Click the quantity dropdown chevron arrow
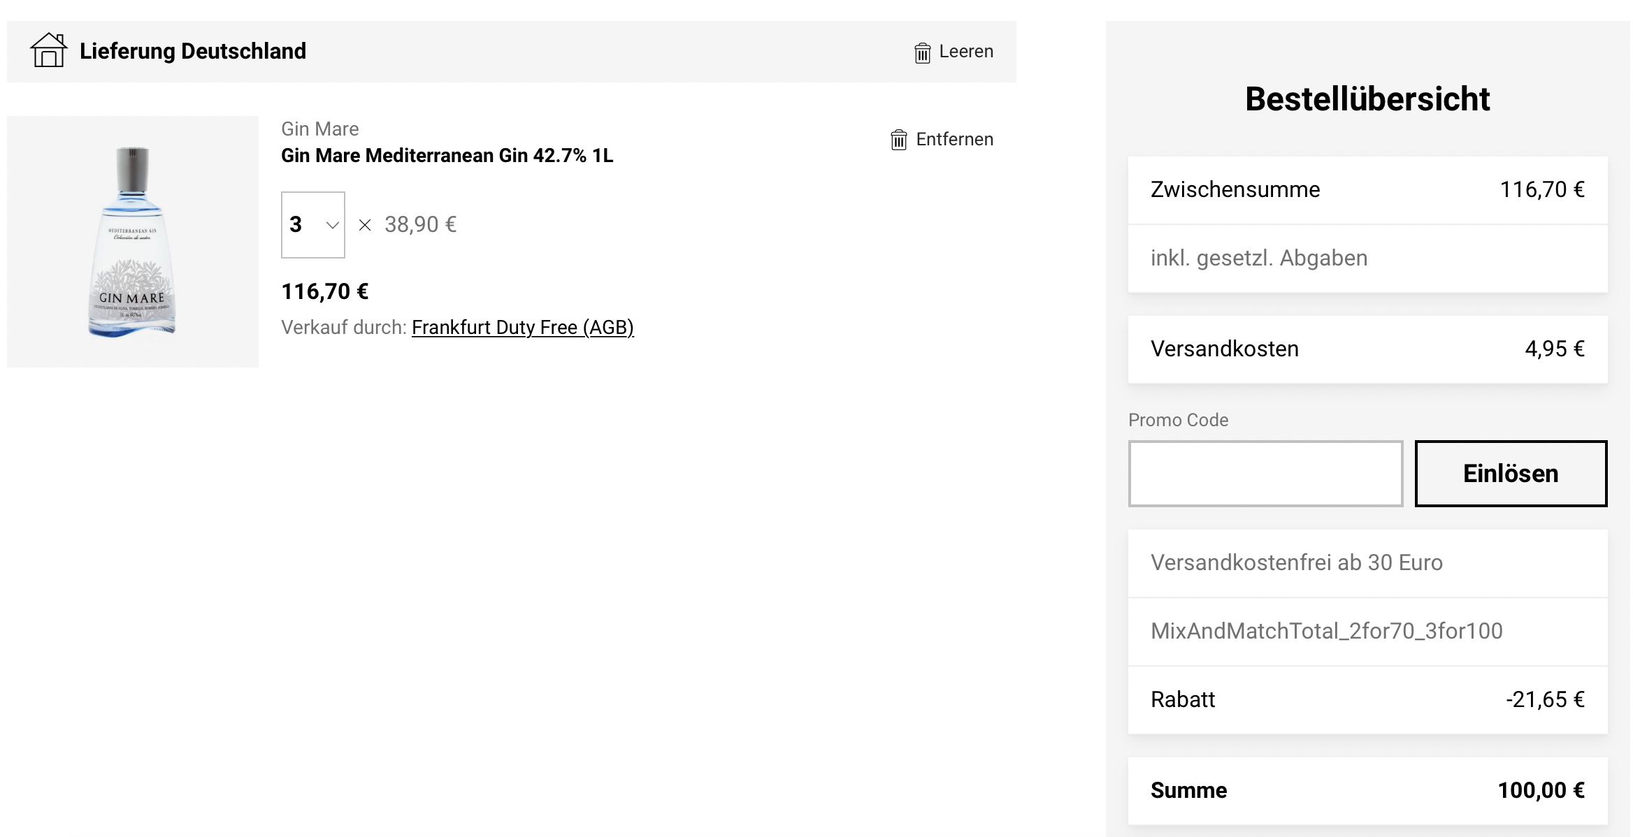This screenshot has height=837, width=1633. coord(333,225)
